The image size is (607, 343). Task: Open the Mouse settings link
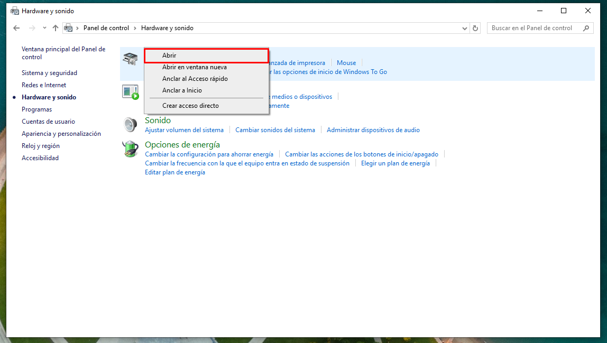click(x=346, y=63)
